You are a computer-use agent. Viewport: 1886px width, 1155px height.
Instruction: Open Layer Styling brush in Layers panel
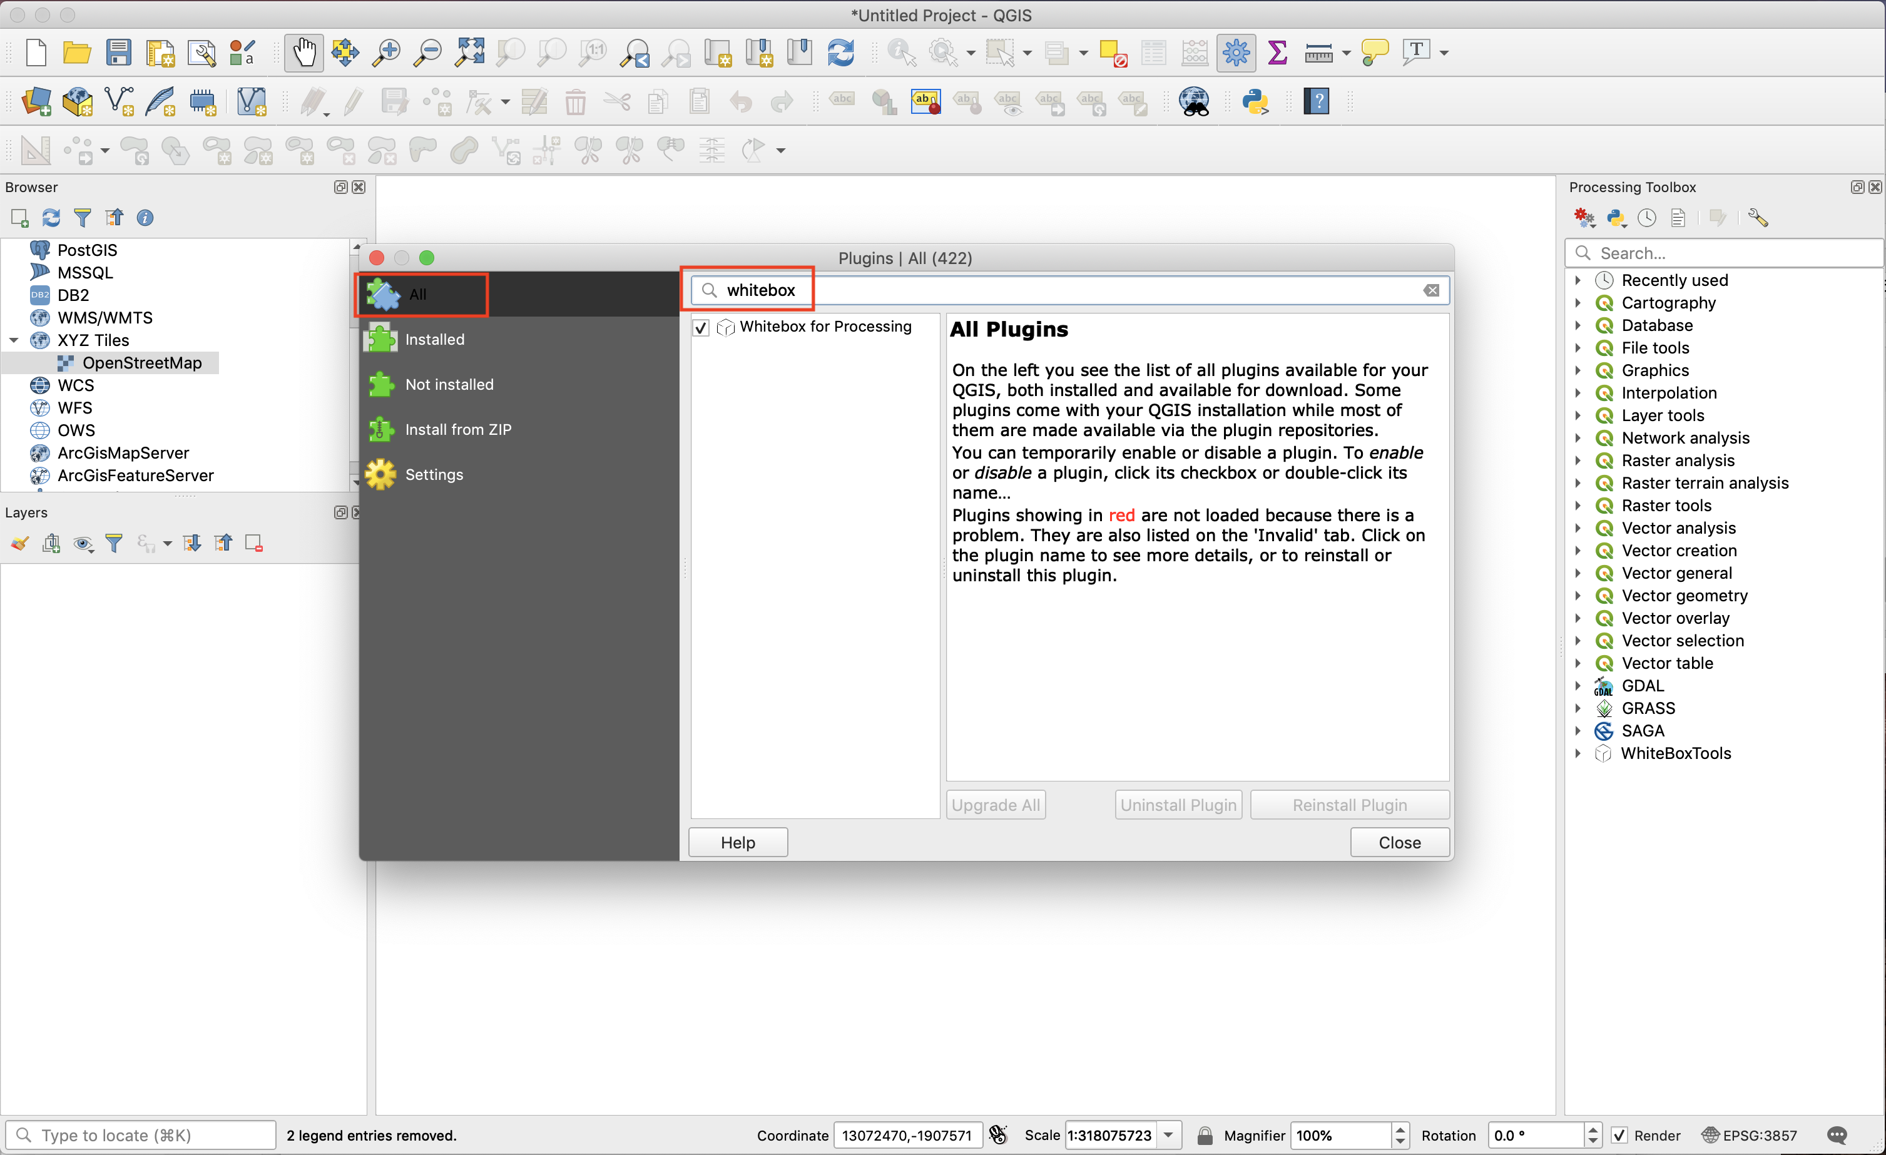(20, 544)
